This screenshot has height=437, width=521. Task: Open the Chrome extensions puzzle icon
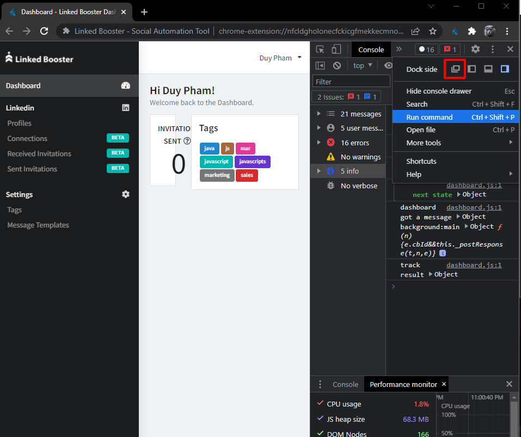click(x=472, y=31)
